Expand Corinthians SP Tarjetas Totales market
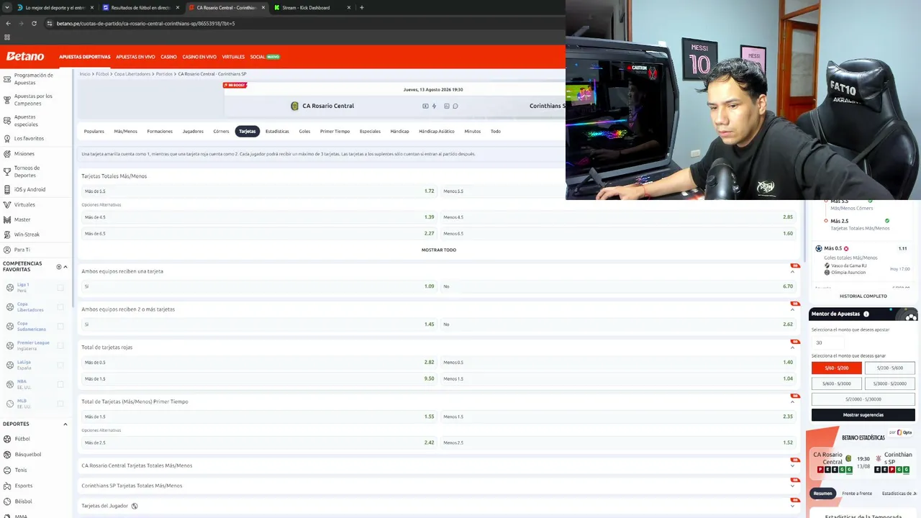This screenshot has width=921, height=518. coord(792,486)
